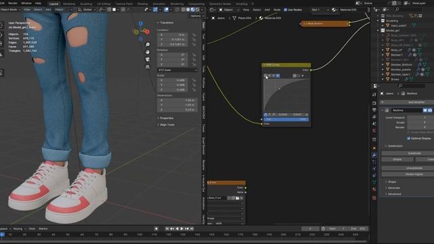434x244 pixels.
Task: Open the Render properties tab icon
Action: pyautogui.click(x=374, y=103)
